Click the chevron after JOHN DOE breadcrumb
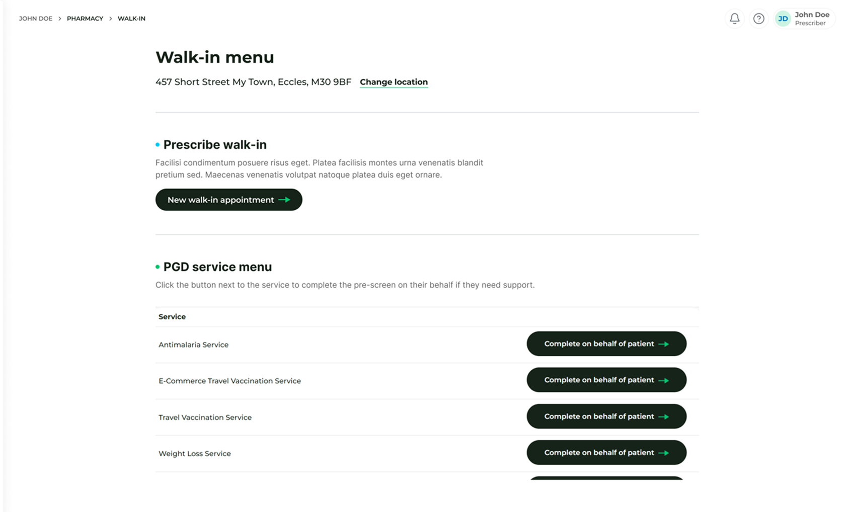The width and height of the screenshot is (852, 512). tap(60, 19)
